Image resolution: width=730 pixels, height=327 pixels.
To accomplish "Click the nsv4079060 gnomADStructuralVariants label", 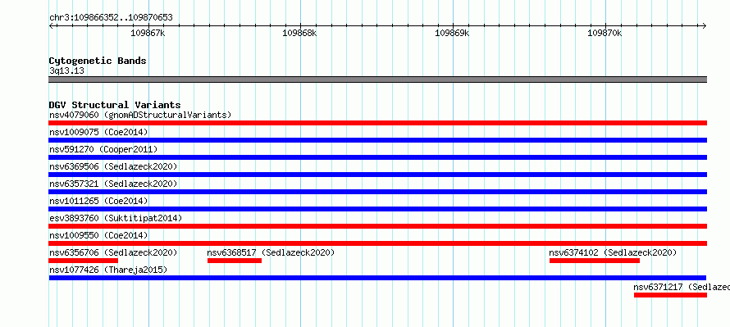I will tap(140, 115).
